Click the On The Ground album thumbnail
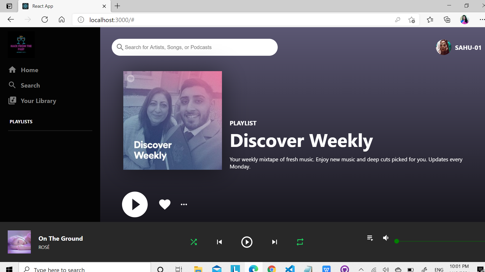This screenshot has height=272, width=485. (19, 242)
